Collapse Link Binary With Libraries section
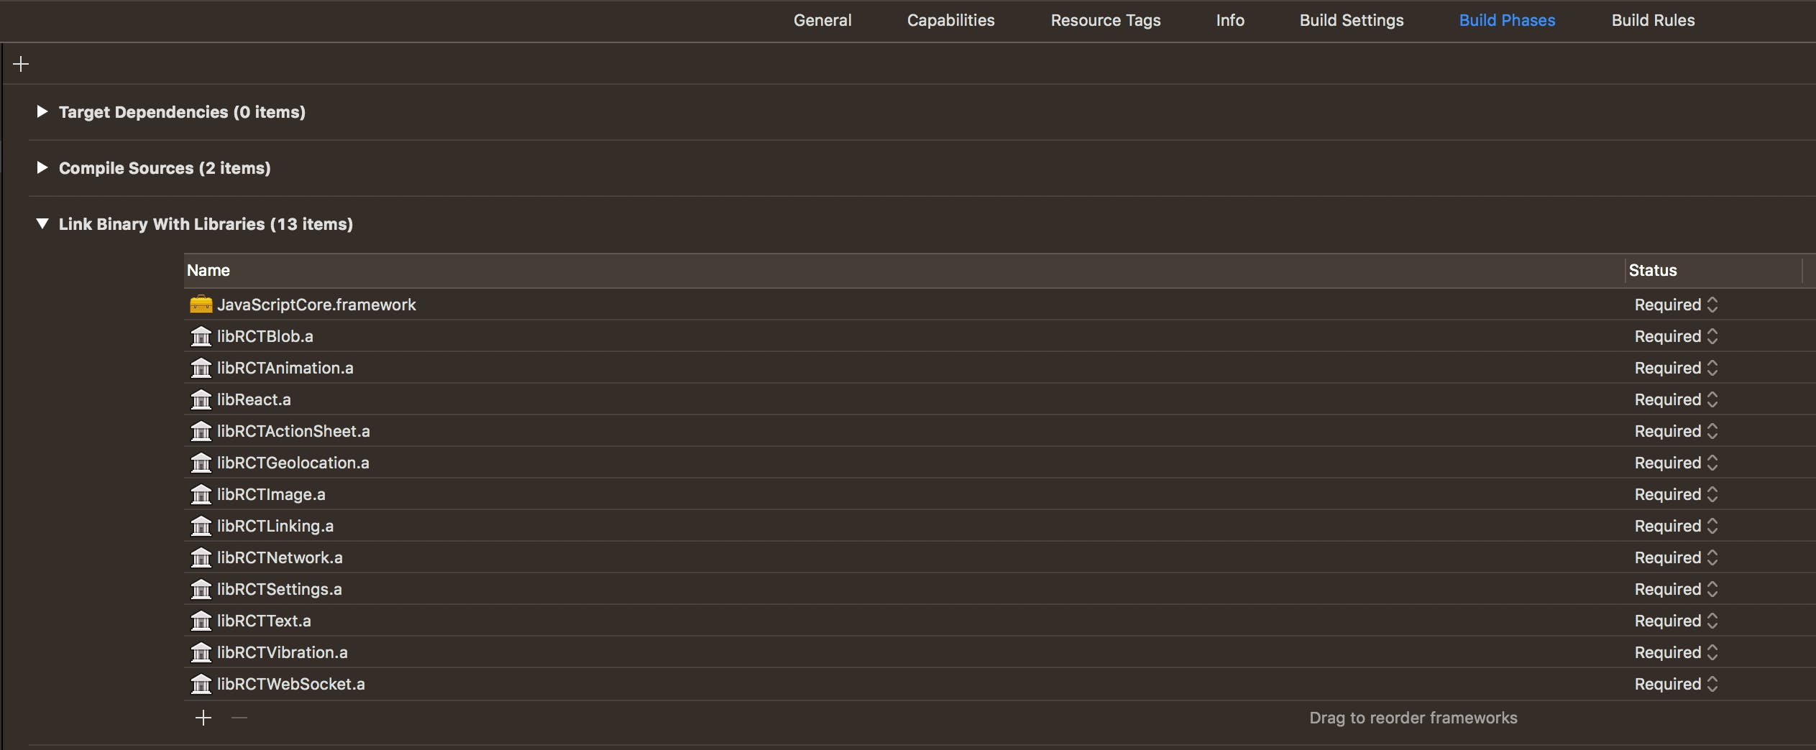The height and width of the screenshot is (750, 1816). [x=42, y=223]
